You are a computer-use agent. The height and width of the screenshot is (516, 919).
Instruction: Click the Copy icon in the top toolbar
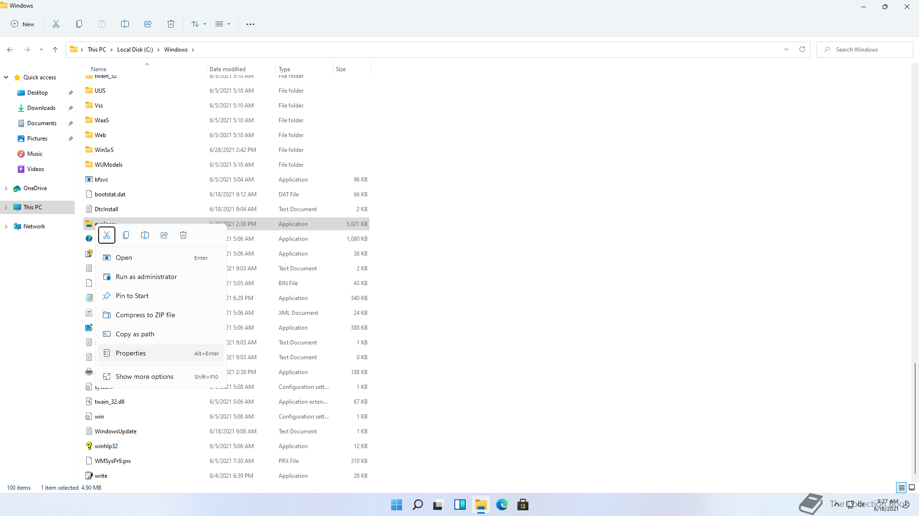coord(79,24)
